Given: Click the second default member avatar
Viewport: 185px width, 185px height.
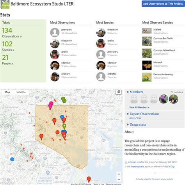Looking at the screenshot, I should coord(144,99).
